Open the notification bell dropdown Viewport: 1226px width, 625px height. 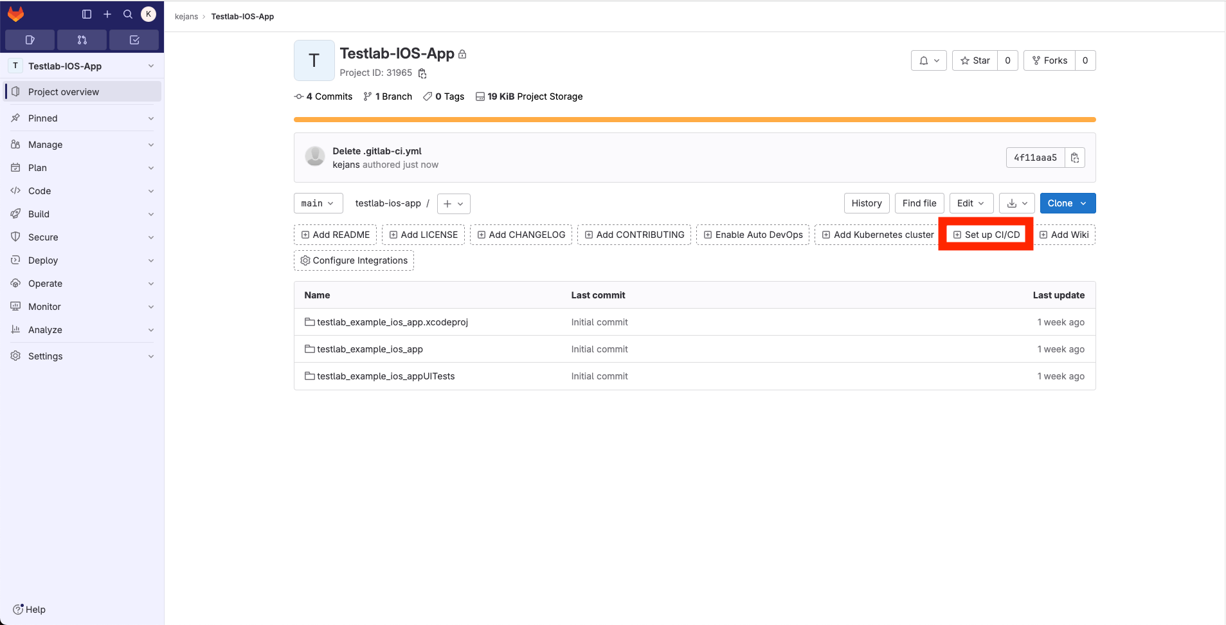(x=928, y=60)
